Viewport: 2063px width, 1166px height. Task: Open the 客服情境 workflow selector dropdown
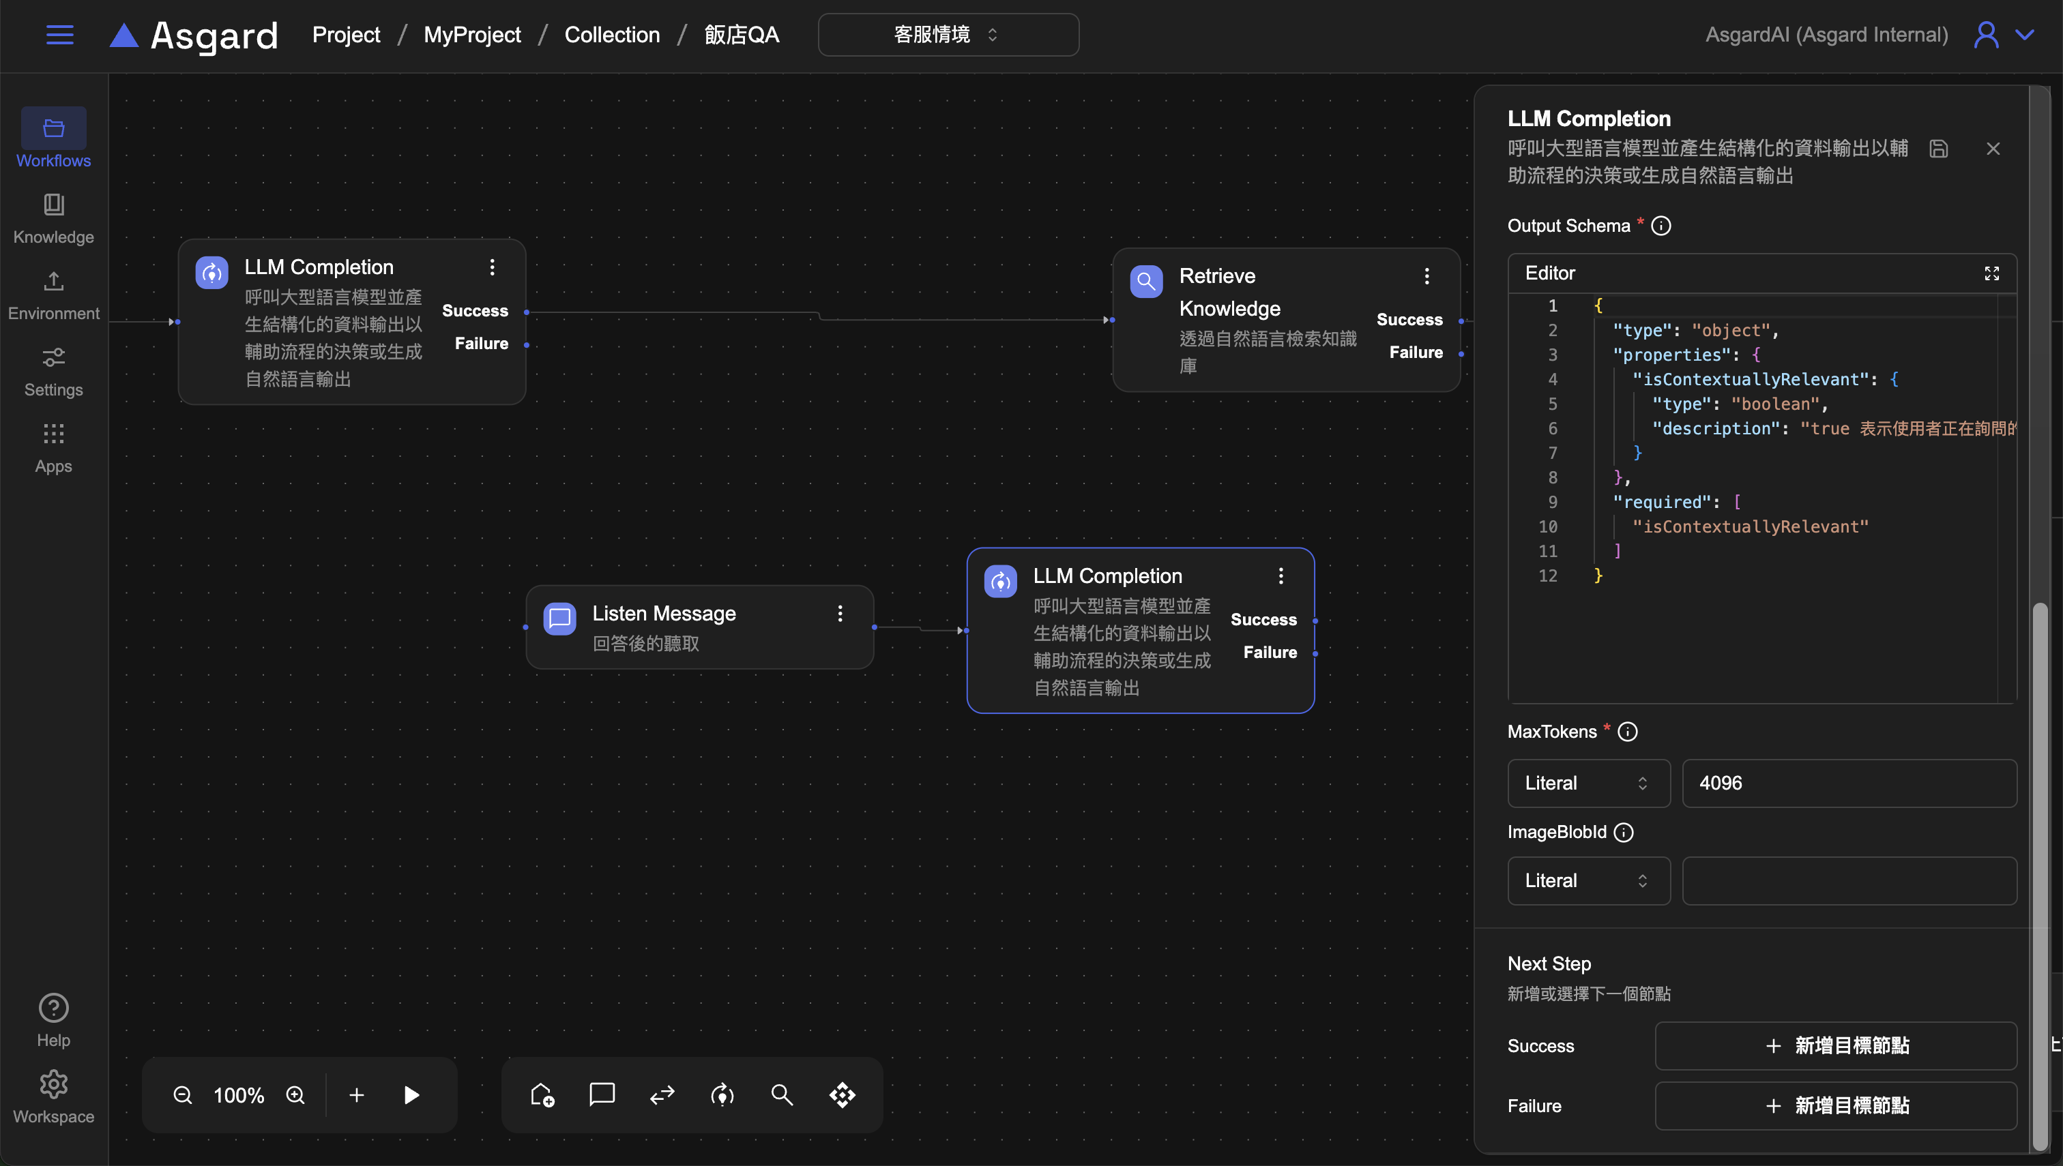(948, 35)
